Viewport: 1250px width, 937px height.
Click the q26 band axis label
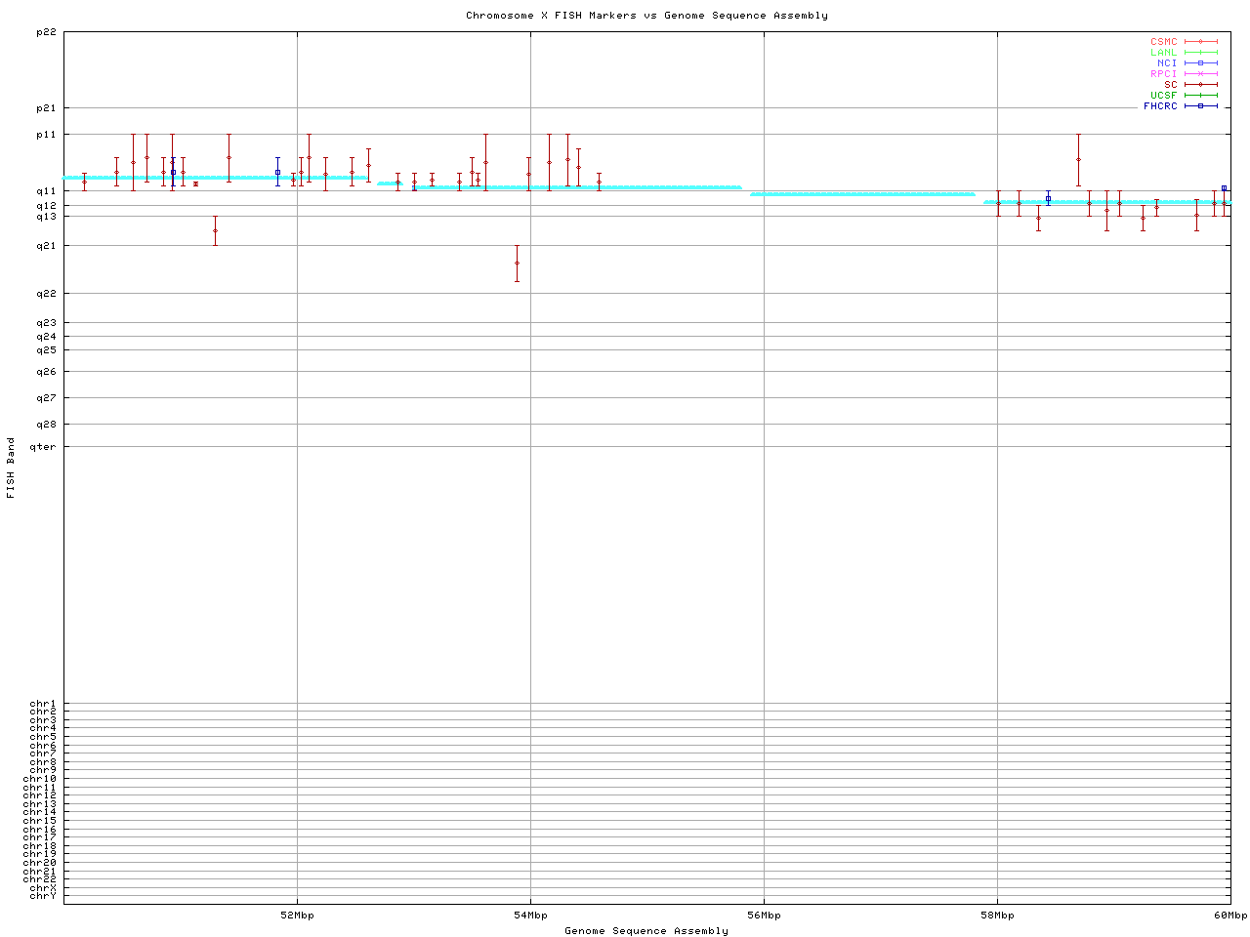[x=46, y=372]
